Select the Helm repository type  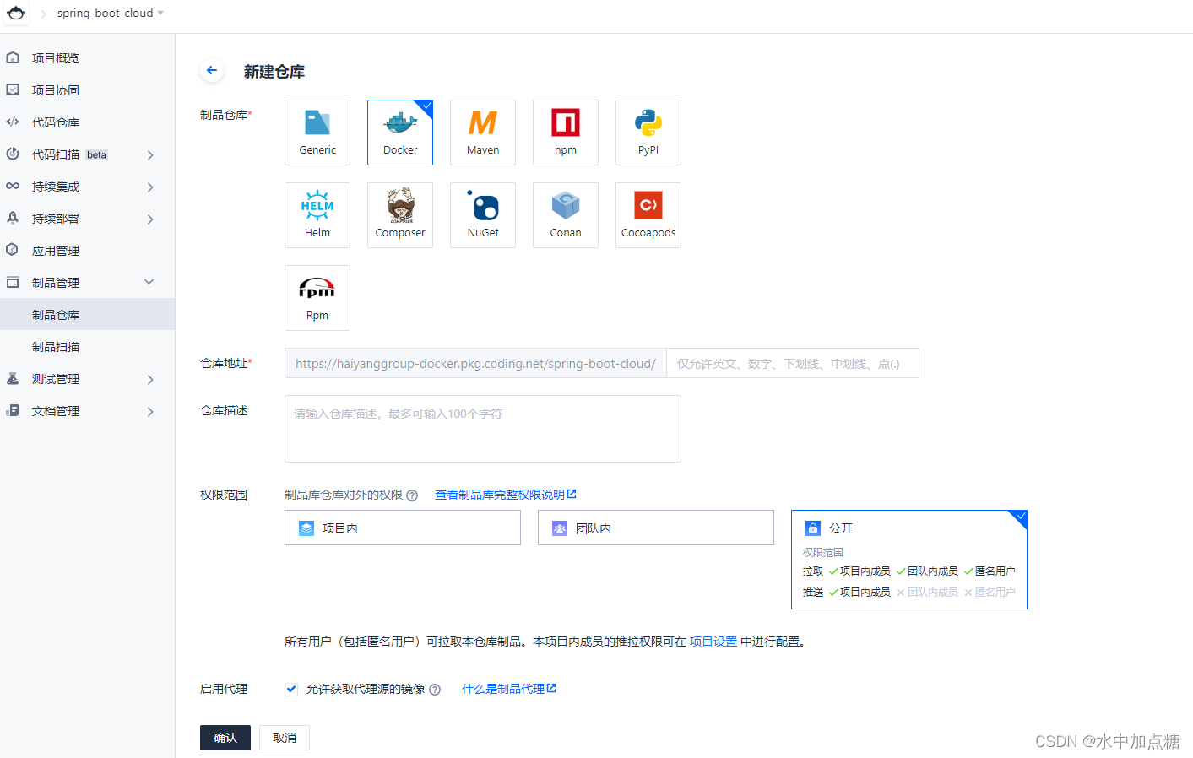(317, 215)
